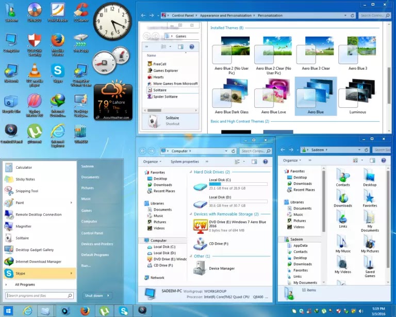
Task: Open Saved Games folder in Sadeem window
Action: point(370,266)
